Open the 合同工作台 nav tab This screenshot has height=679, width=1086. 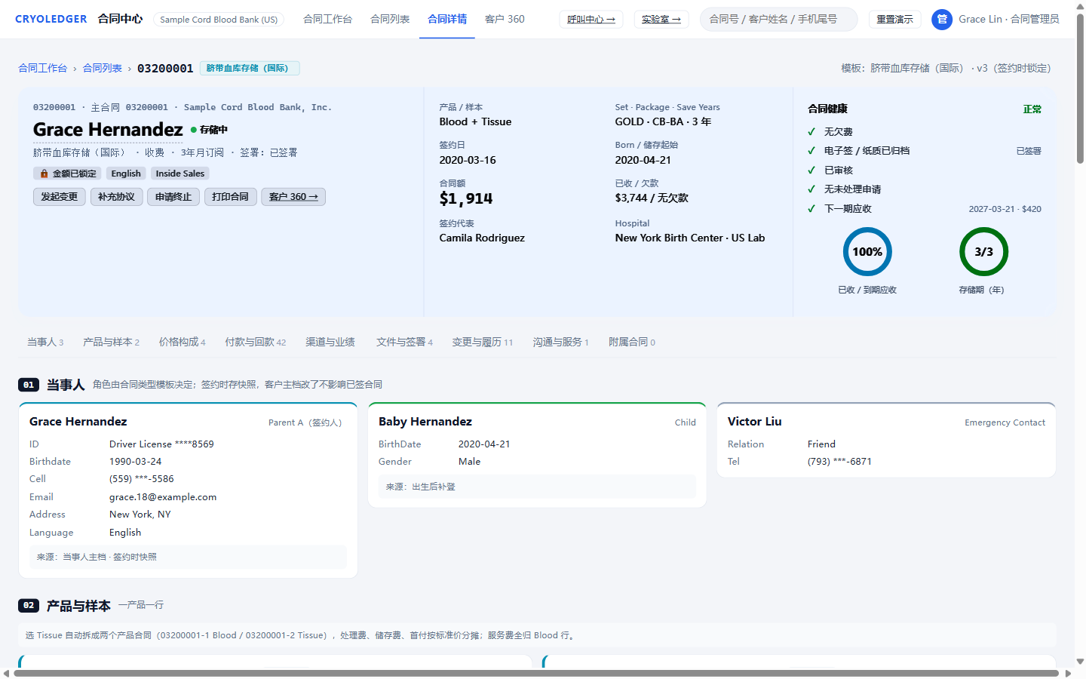(327, 19)
